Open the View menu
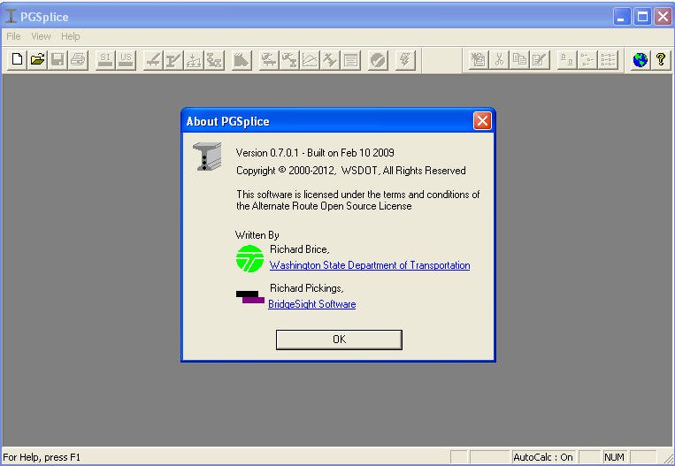The image size is (675, 466). (41, 36)
